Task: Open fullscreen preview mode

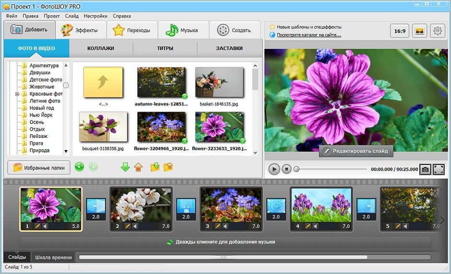Action: pos(439,169)
